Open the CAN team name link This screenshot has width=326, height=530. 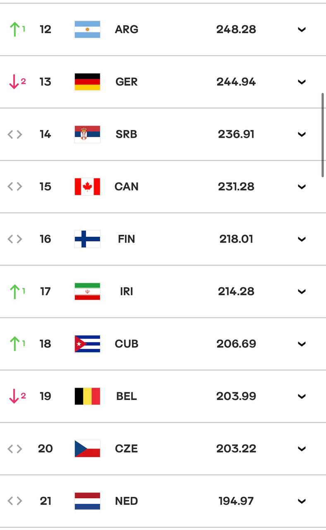(127, 187)
